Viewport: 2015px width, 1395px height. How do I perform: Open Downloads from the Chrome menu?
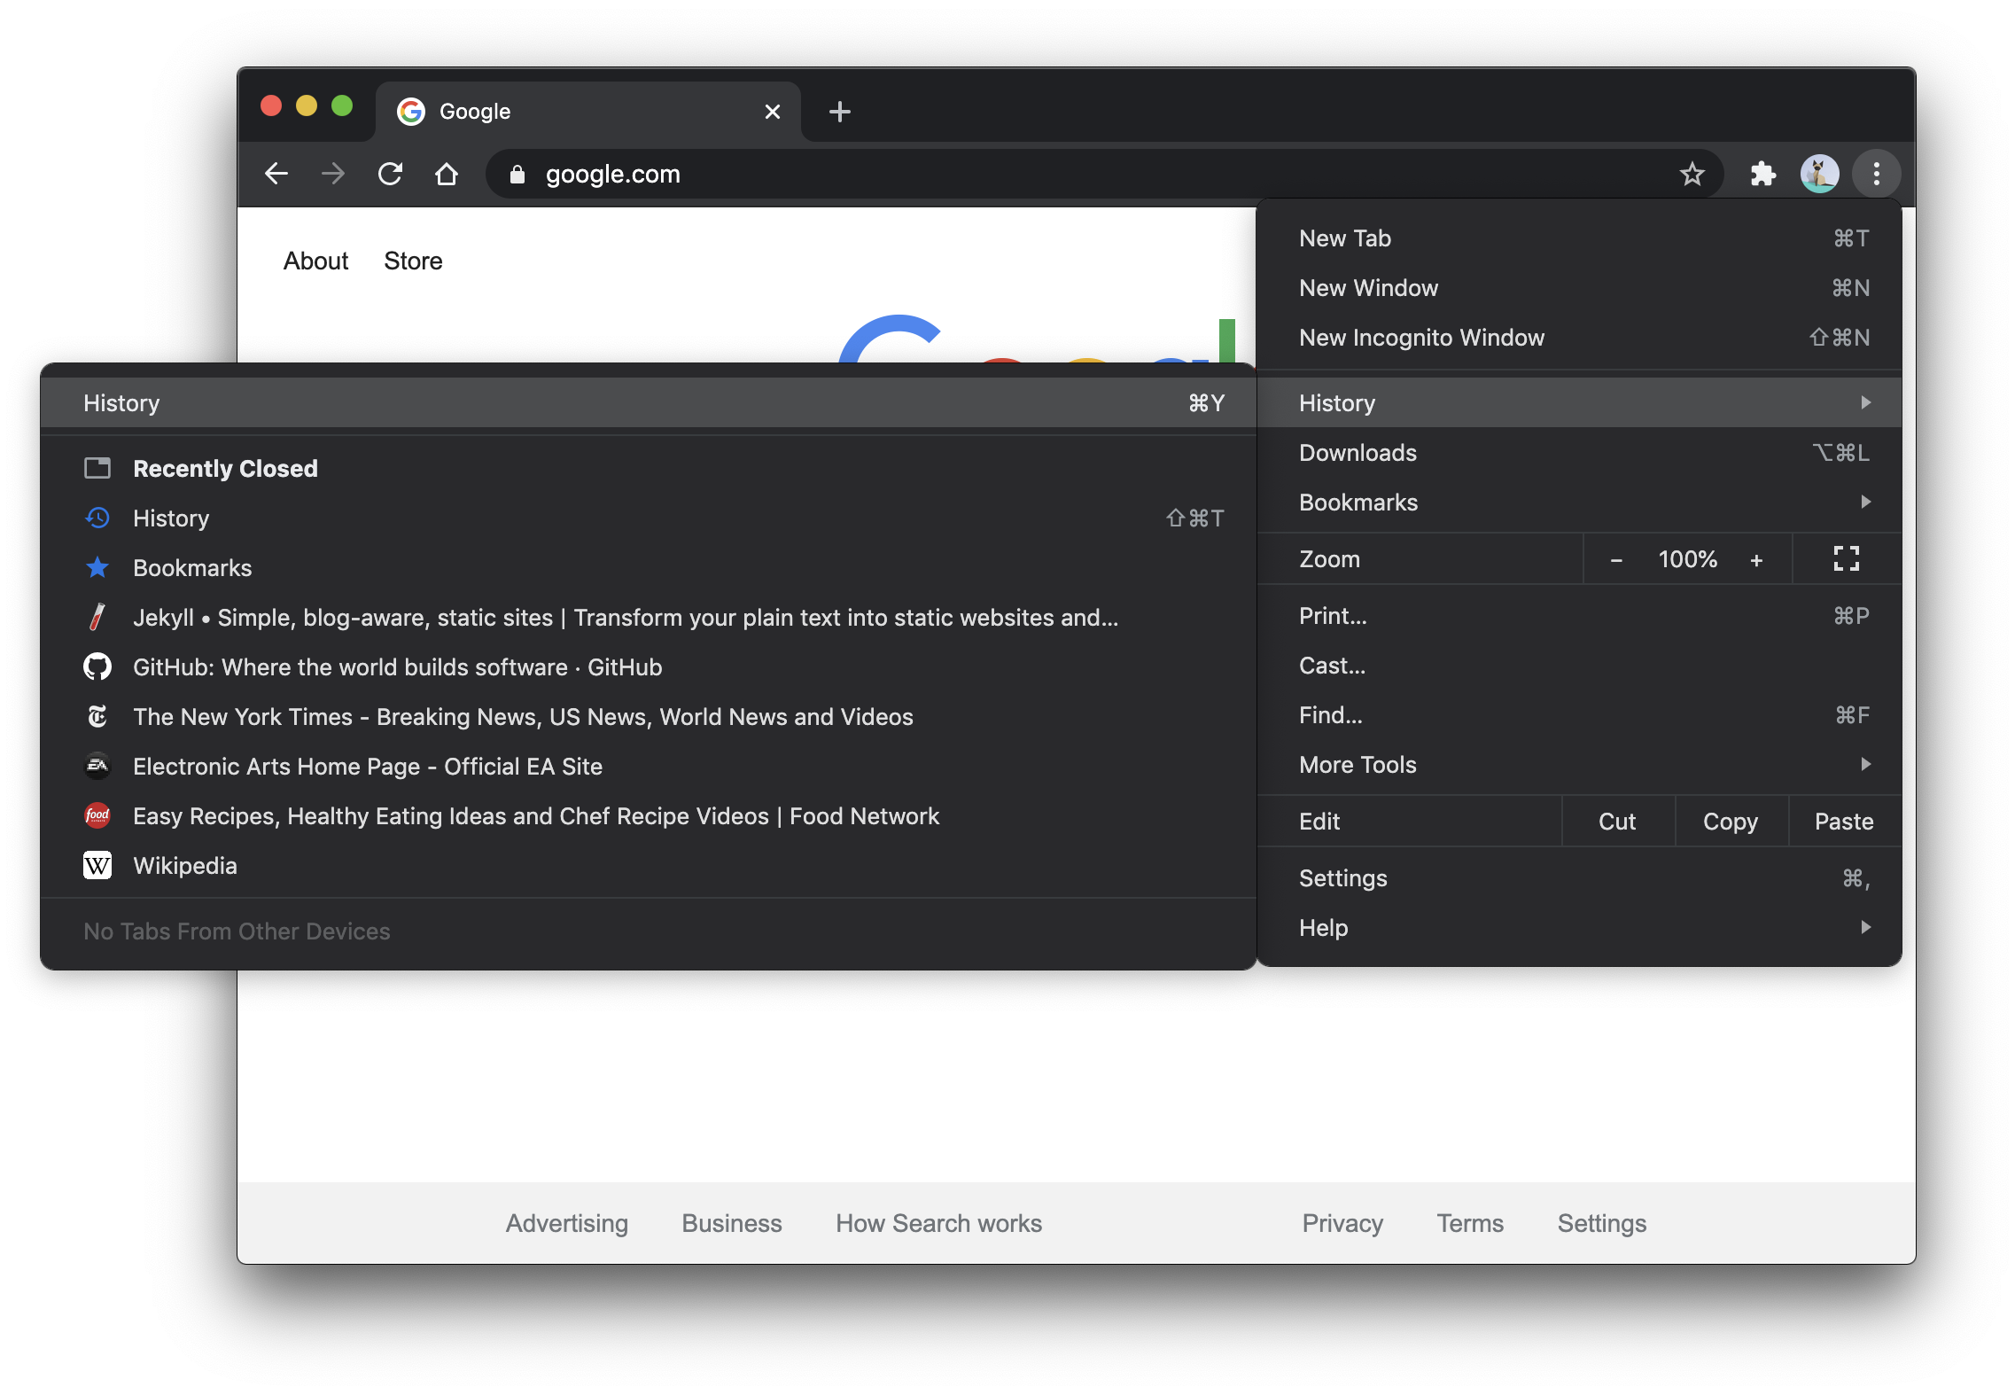[1579, 453]
